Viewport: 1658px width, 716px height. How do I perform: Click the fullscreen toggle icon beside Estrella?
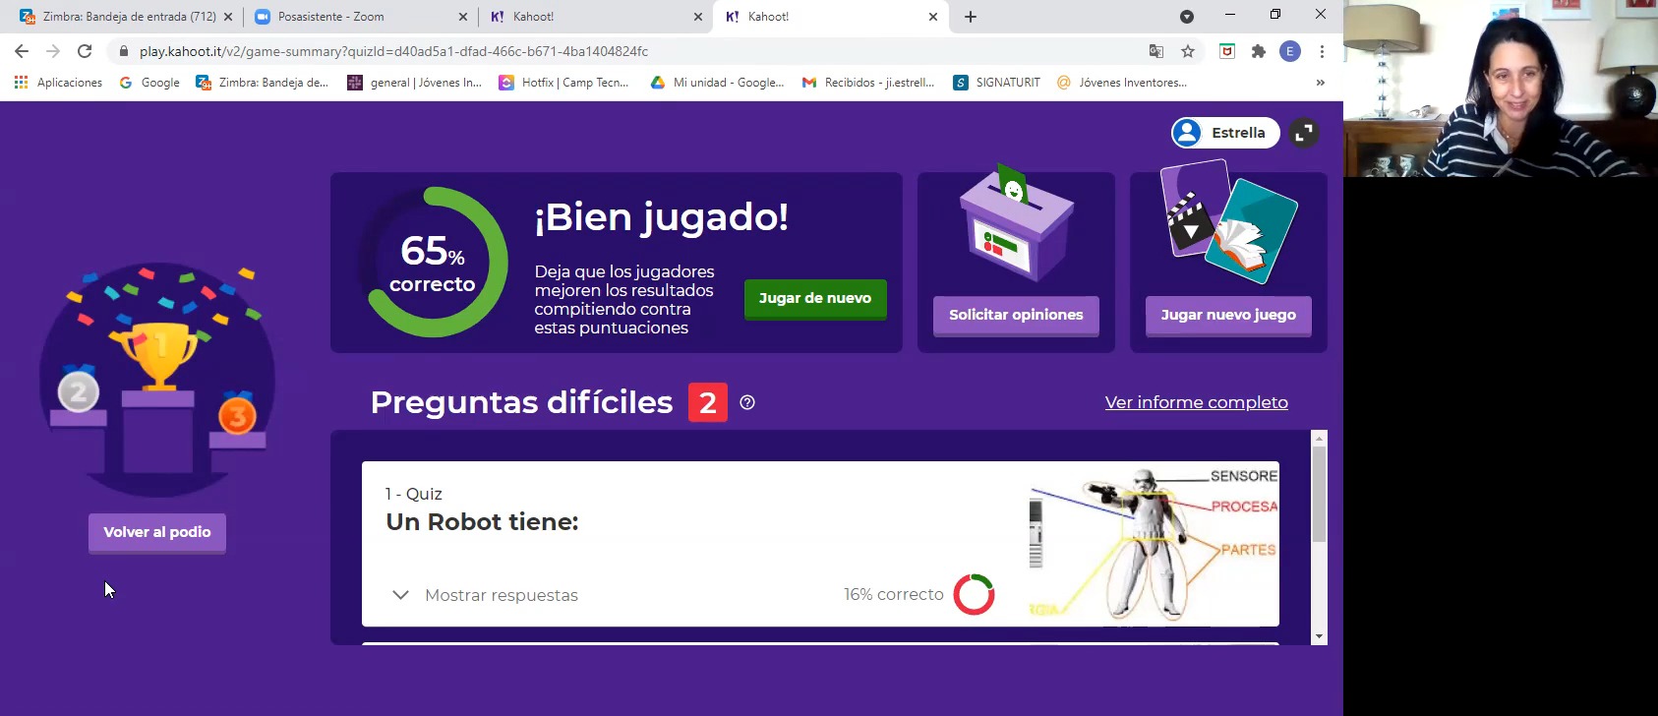click(1303, 133)
